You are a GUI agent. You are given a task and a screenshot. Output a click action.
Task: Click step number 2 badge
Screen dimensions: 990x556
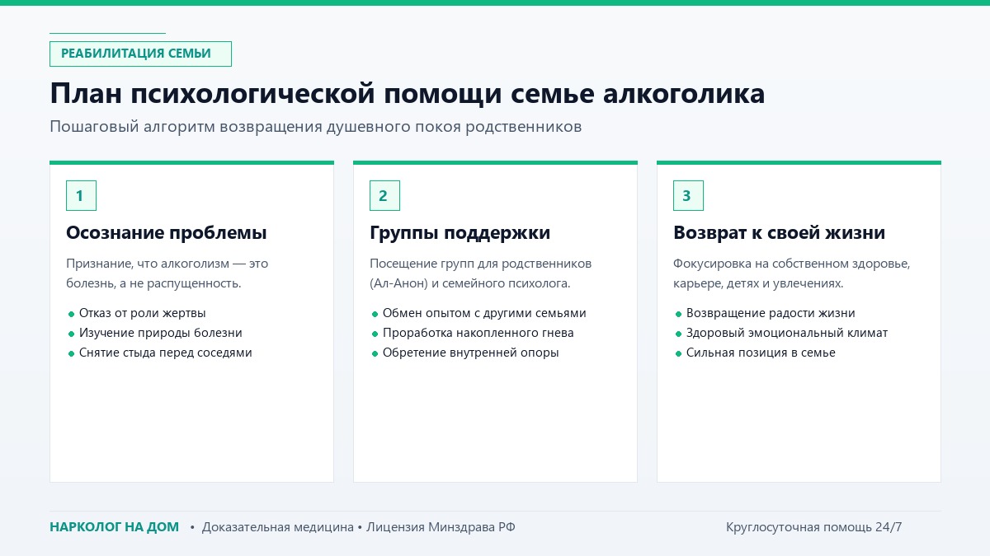coord(384,195)
